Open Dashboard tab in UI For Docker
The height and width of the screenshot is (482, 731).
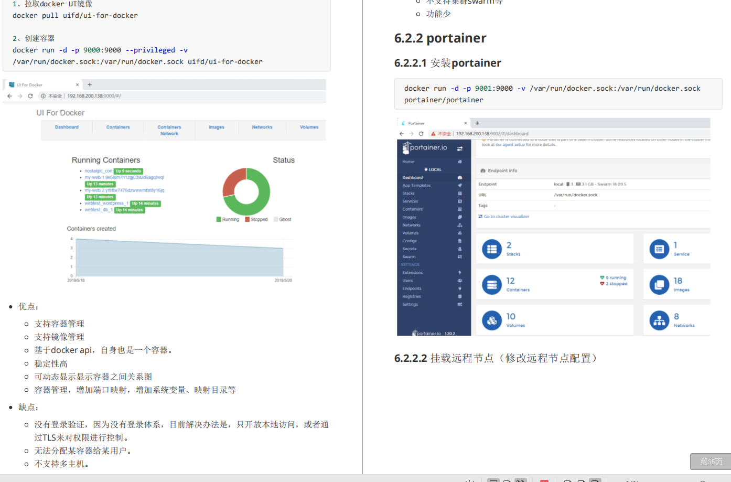coord(67,127)
